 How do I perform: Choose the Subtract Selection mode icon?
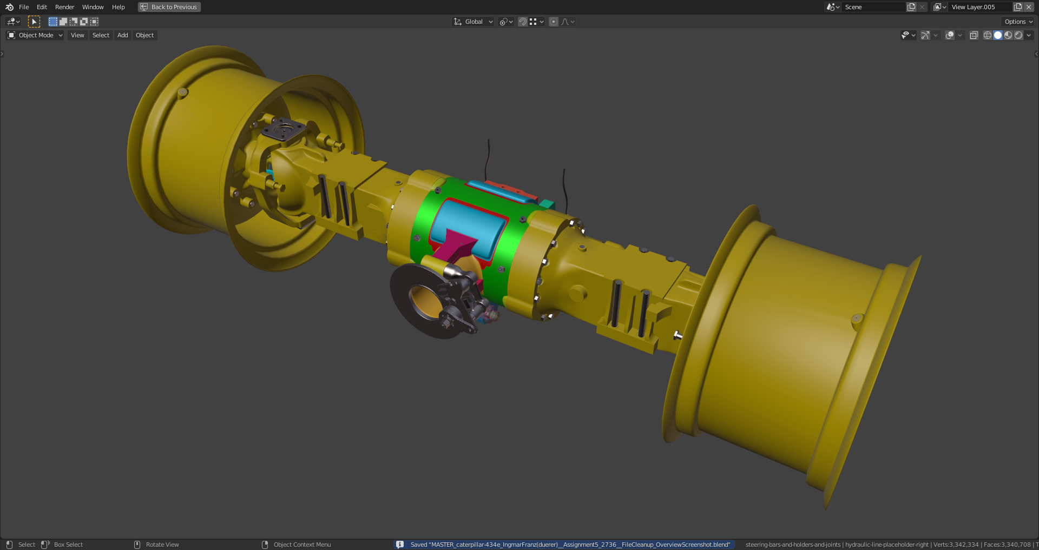[74, 22]
